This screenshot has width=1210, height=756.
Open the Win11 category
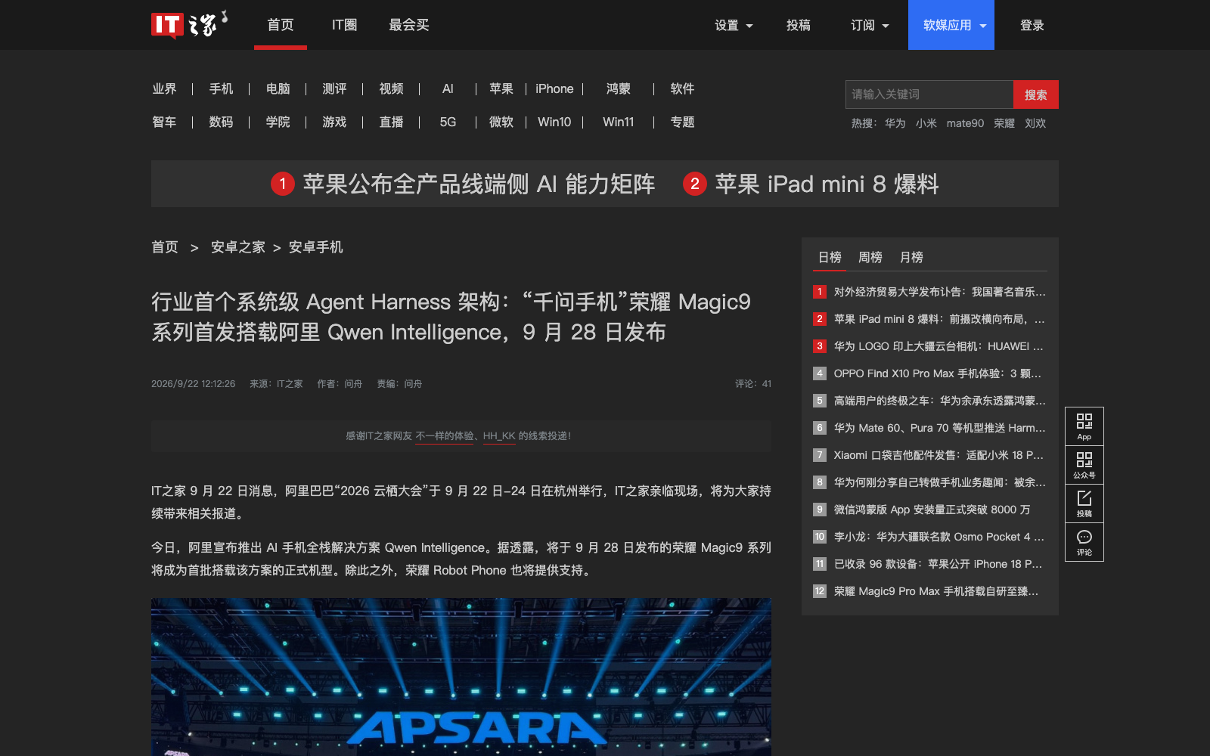coord(619,122)
